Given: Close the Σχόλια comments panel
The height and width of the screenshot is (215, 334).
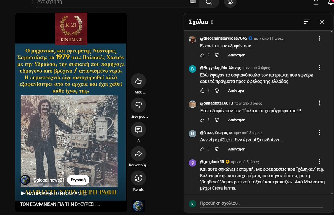Looking at the screenshot, I should [x=322, y=22].
